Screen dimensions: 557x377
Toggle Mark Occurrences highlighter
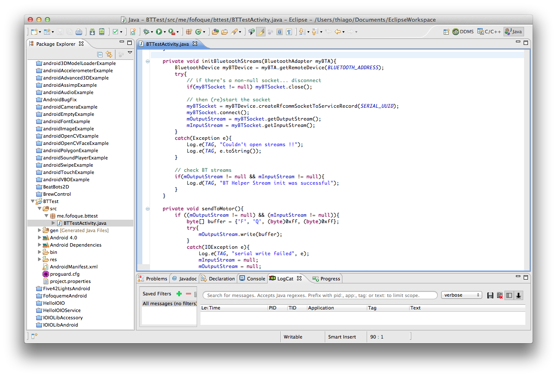(x=261, y=32)
